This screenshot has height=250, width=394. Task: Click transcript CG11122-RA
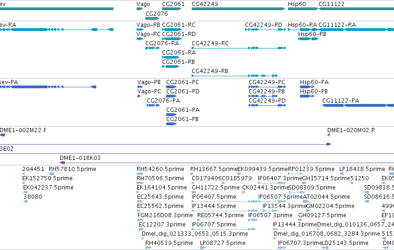pyautogui.click(x=337, y=25)
